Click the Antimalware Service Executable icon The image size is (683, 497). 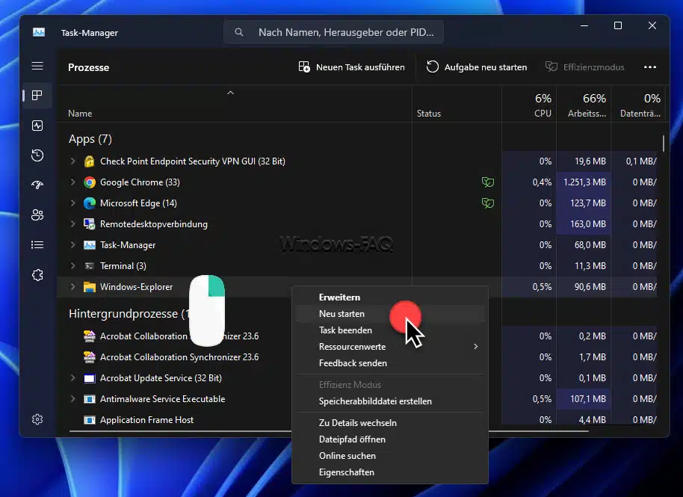pyautogui.click(x=89, y=399)
